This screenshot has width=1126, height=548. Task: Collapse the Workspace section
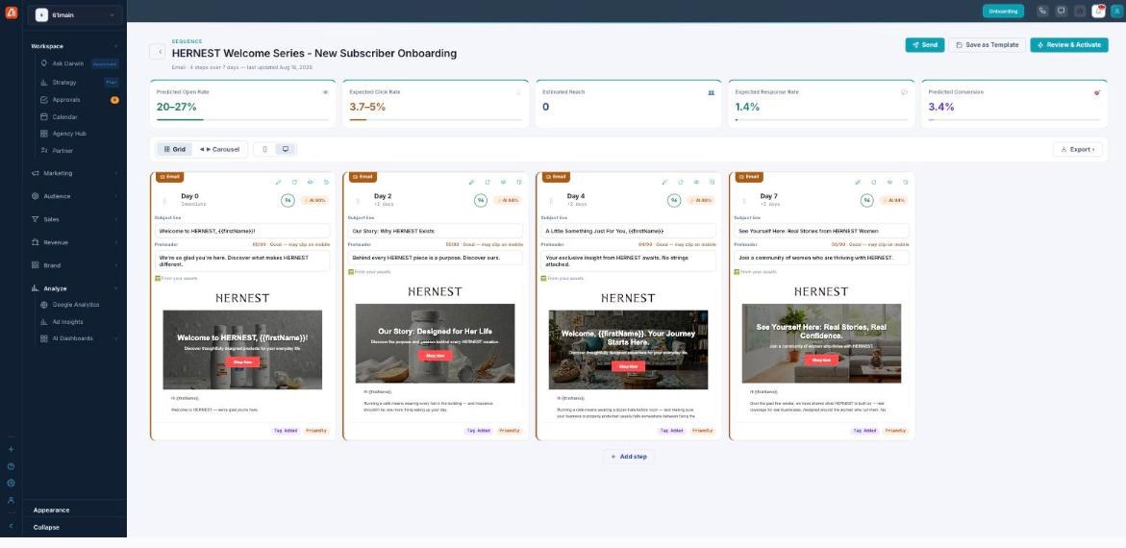(74, 46)
